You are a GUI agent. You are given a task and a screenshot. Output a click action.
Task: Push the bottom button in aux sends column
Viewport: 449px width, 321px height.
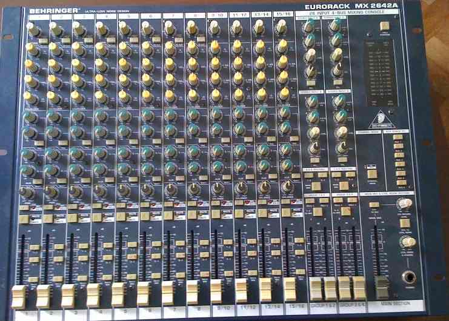[x=401, y=183]
